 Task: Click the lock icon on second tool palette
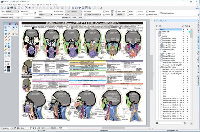click(x=15, y=24)
